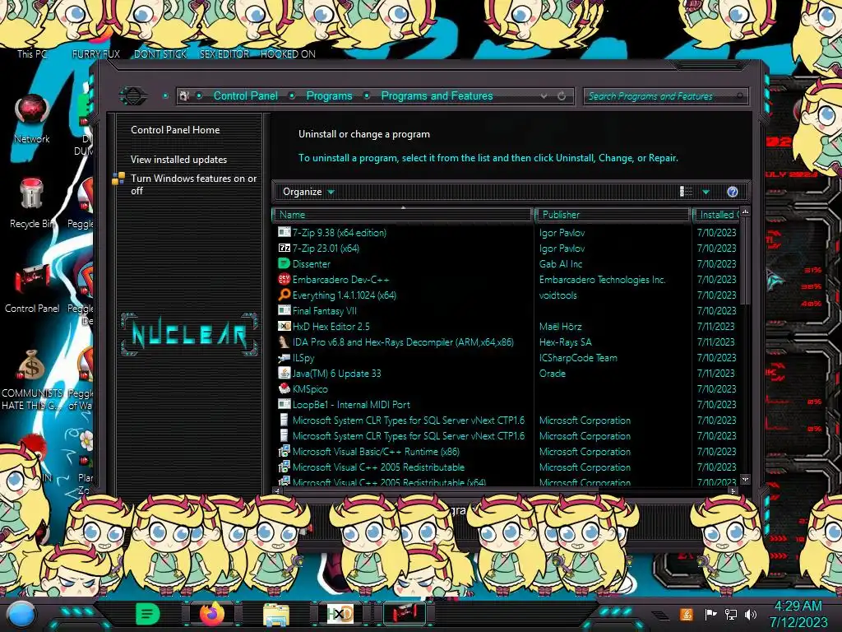Click the Dissenter taskbar icon

pos(148,614)
